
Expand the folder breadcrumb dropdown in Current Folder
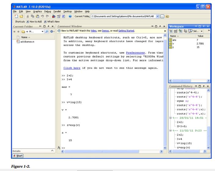point(43,32)
